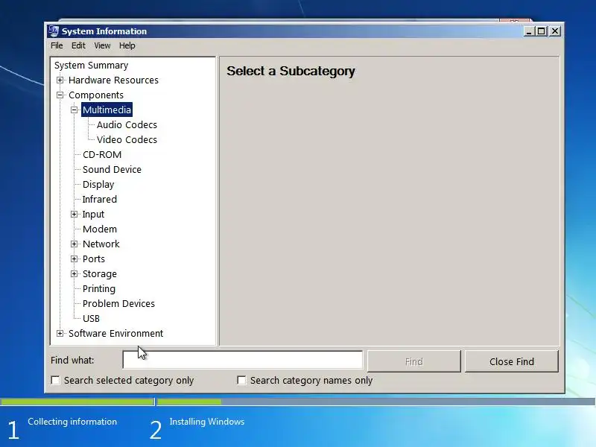Expand the Network node
Image resolution: width=596 pixels, height=447 pixels.
pos(74,244)
